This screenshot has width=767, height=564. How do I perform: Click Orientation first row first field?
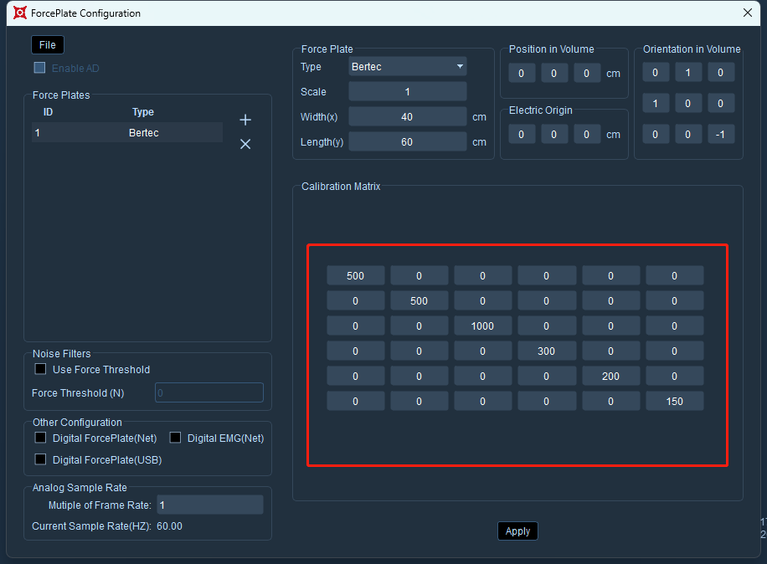click(x=656, y=72)
